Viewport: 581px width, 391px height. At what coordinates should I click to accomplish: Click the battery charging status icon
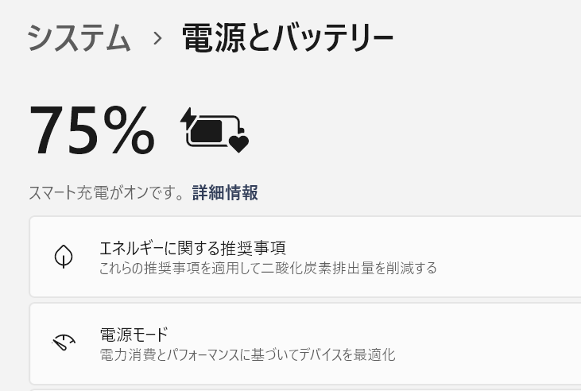pos(215,130)
